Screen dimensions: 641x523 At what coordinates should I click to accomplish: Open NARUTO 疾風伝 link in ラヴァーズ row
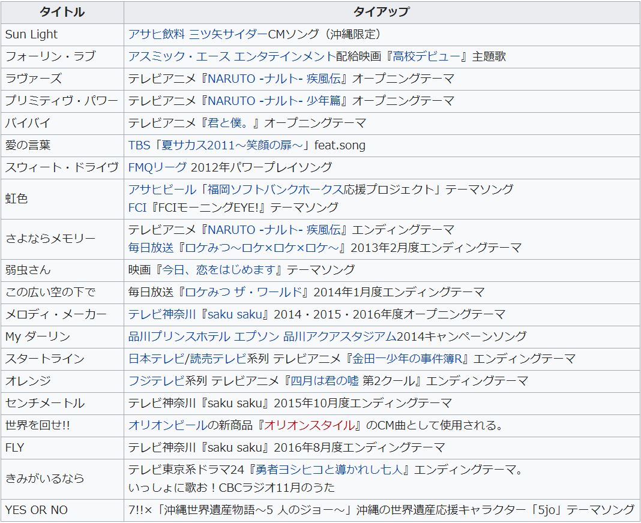pos(274,79)
